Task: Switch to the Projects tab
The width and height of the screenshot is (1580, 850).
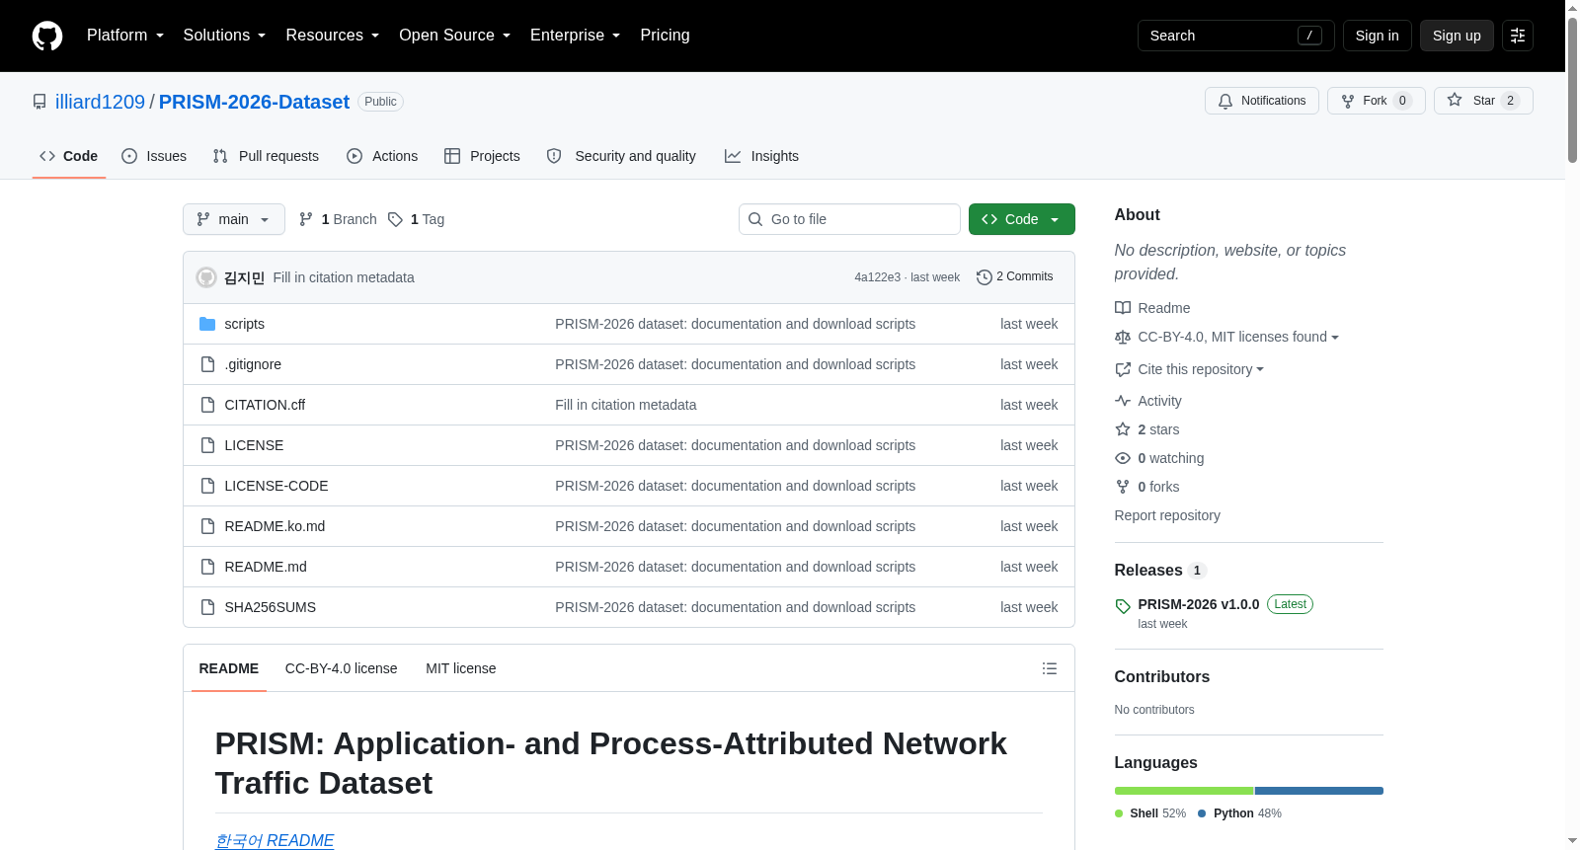Action: click(482, 156)
